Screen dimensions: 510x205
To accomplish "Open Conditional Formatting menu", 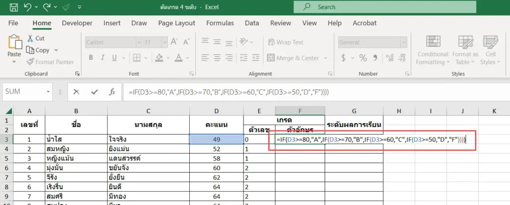I will 433,50.
